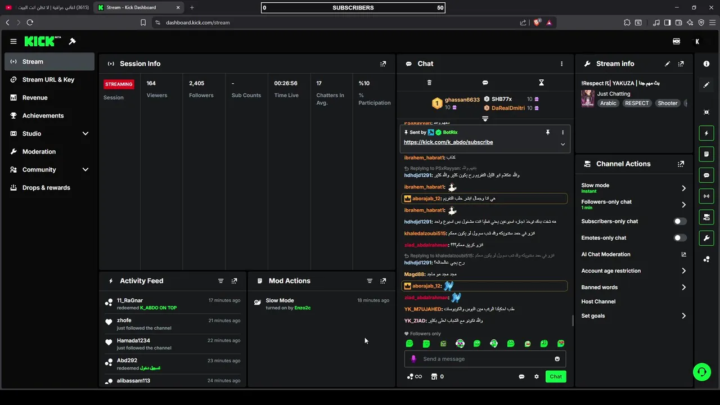Screen dimensions: 720x405
Task: Open Moderation in the sidebar
Action: coord(49,152)
